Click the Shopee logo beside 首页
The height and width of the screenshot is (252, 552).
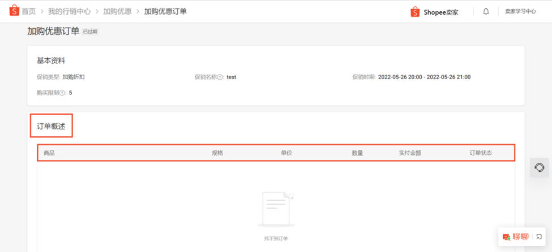click(14, 11)
